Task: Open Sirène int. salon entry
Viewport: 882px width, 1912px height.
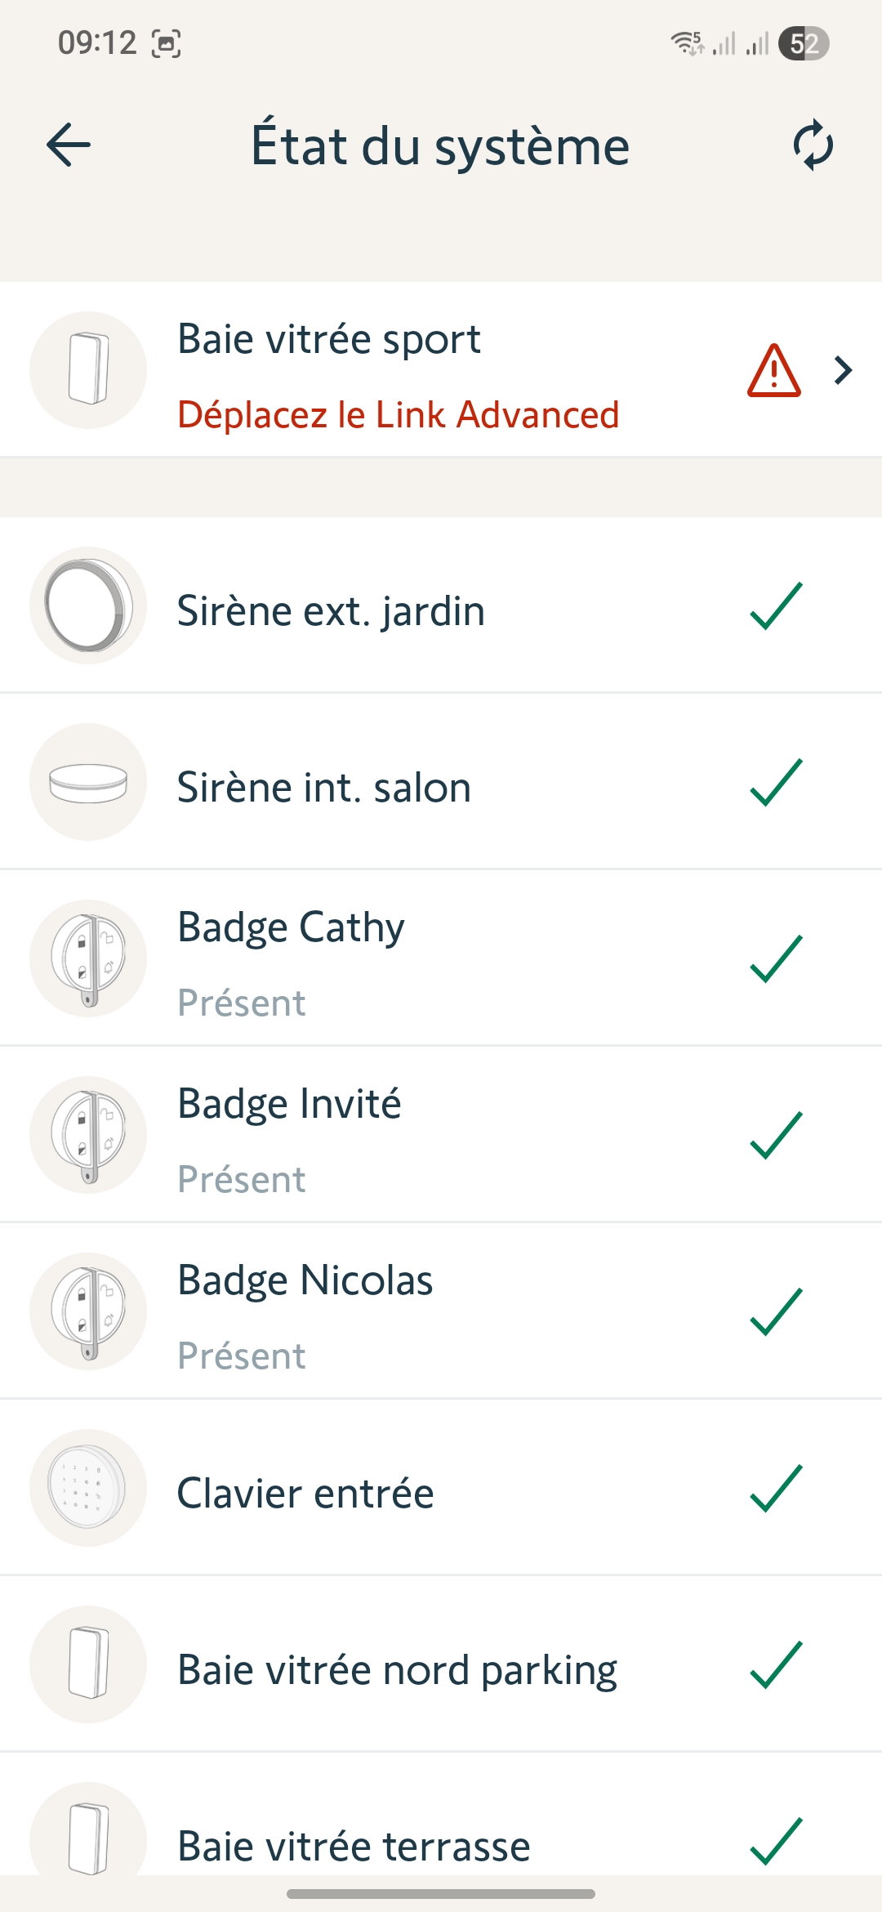Action: [x=324, y=788]
